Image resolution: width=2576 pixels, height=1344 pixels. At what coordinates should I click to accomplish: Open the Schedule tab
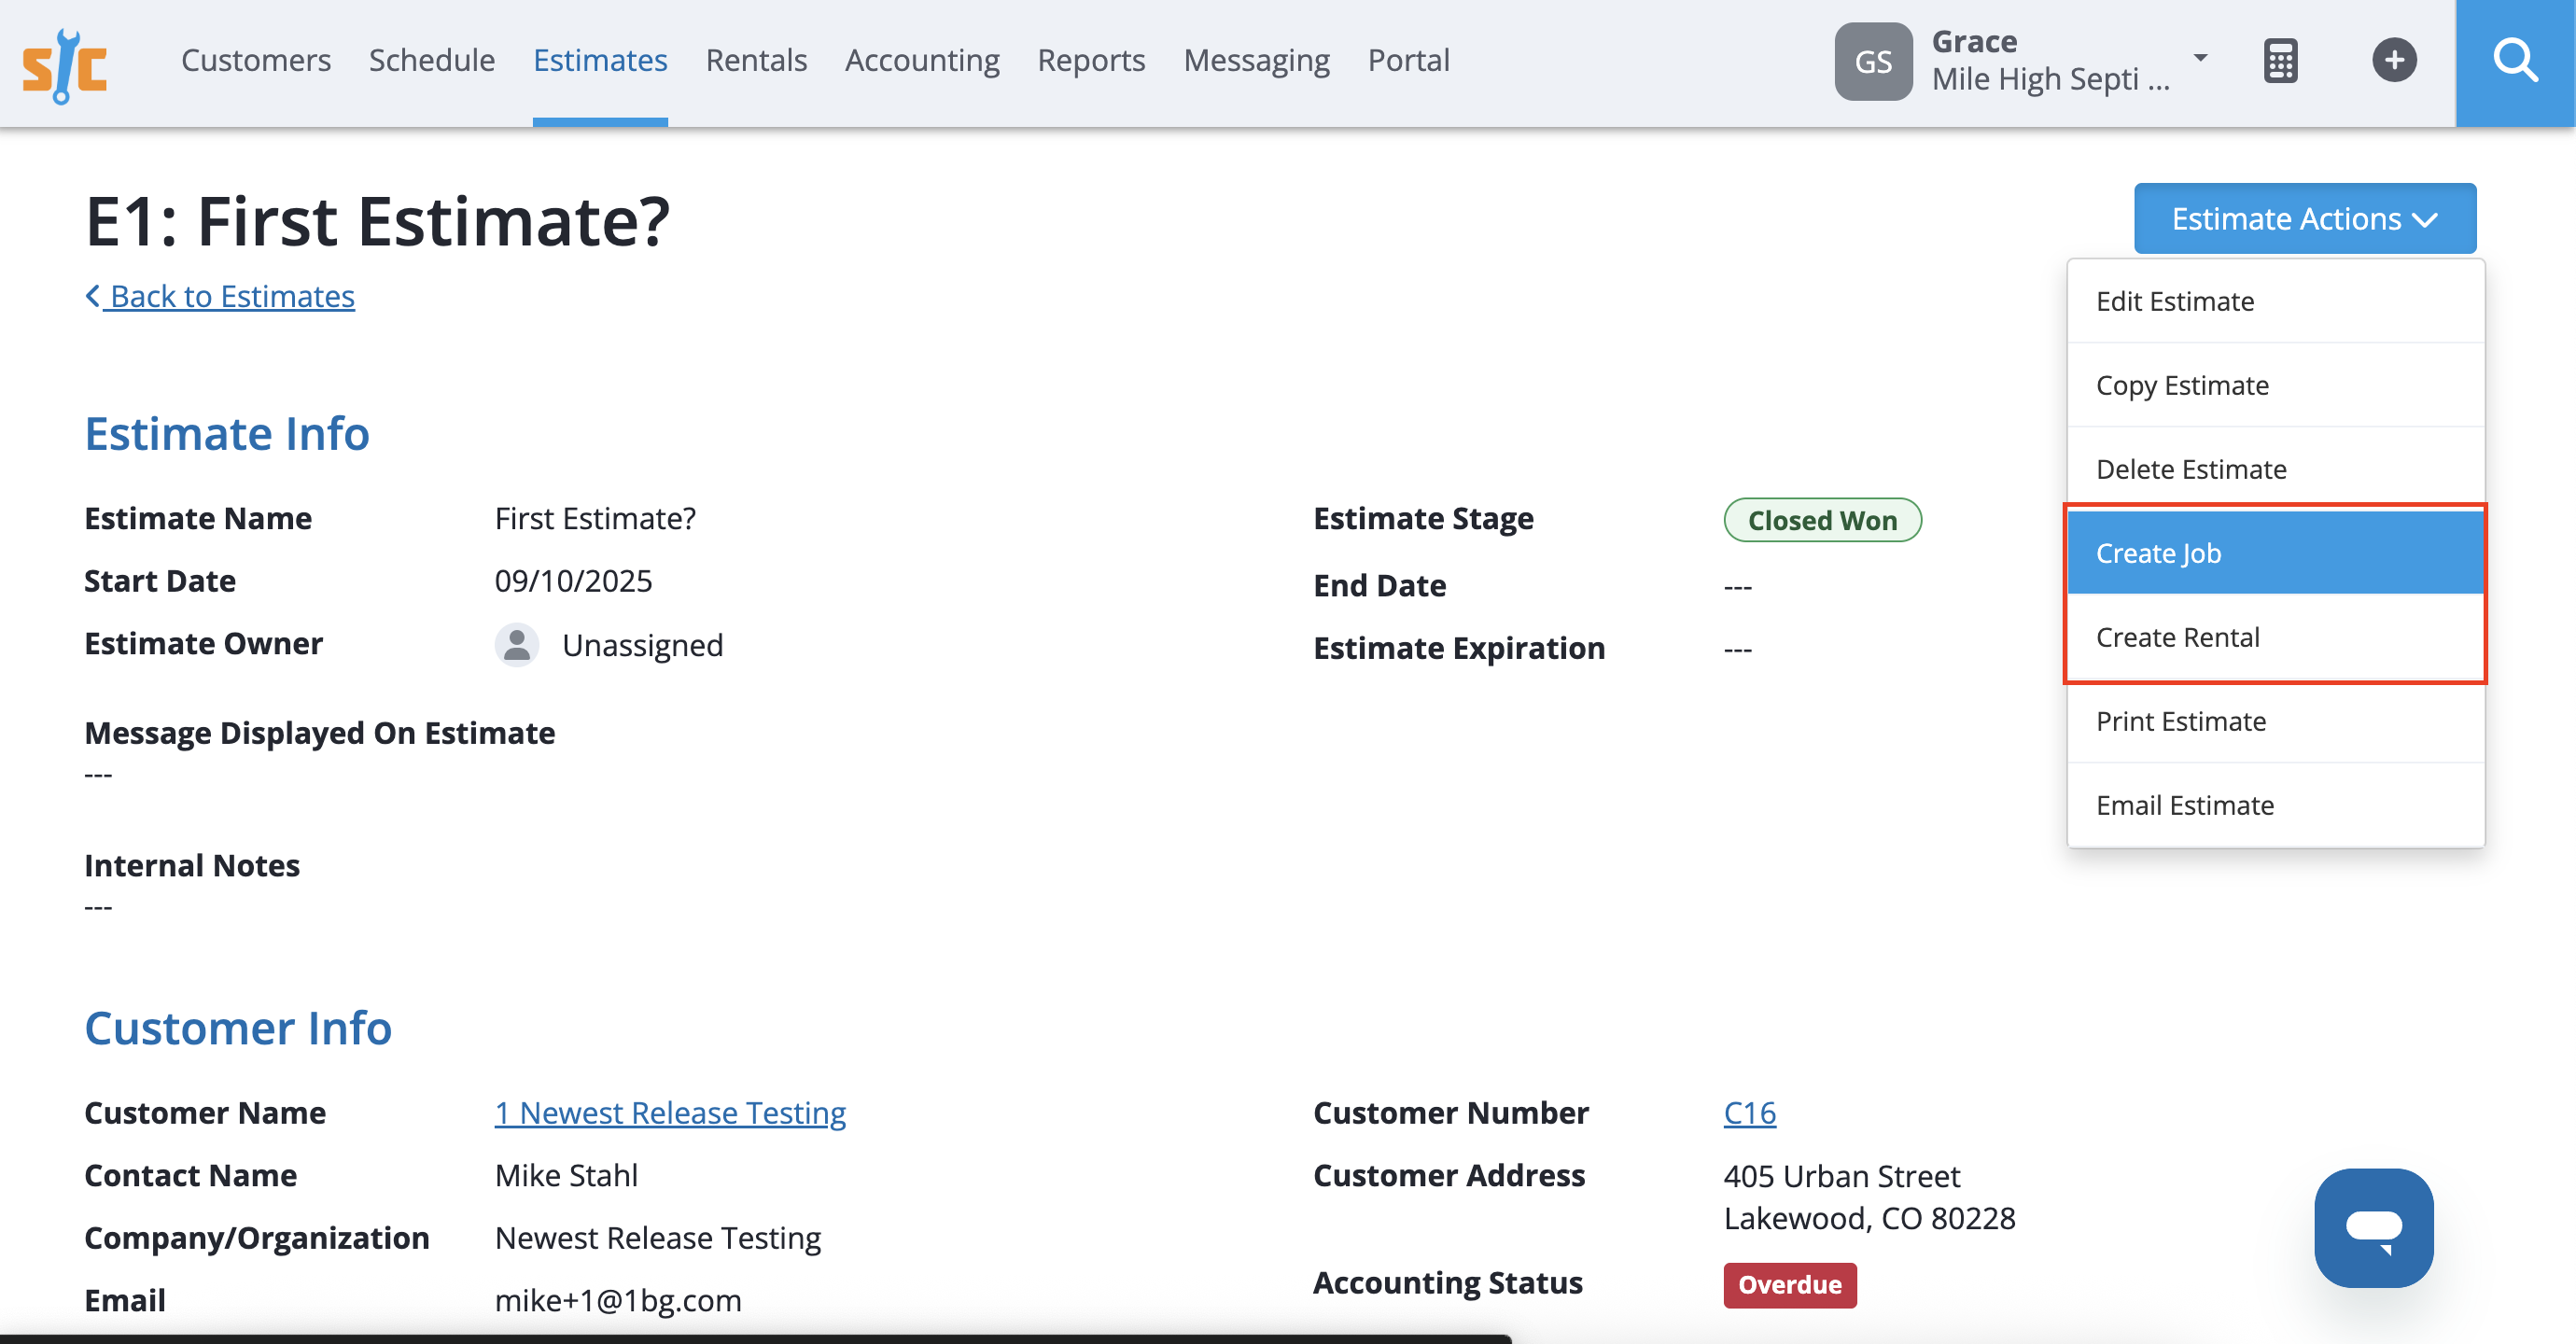432,60
